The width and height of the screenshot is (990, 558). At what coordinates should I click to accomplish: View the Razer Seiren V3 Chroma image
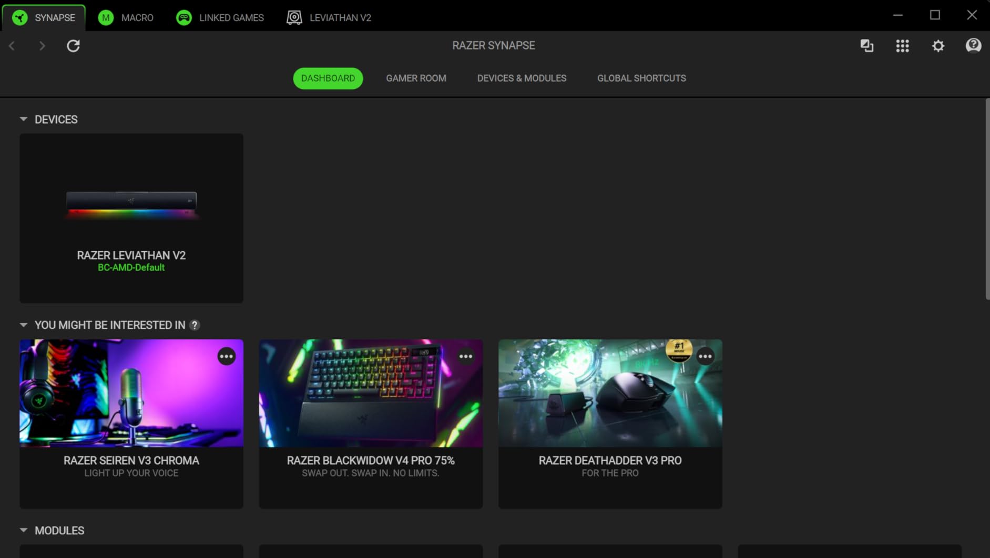pyautogui.click(x=131, y=393)
